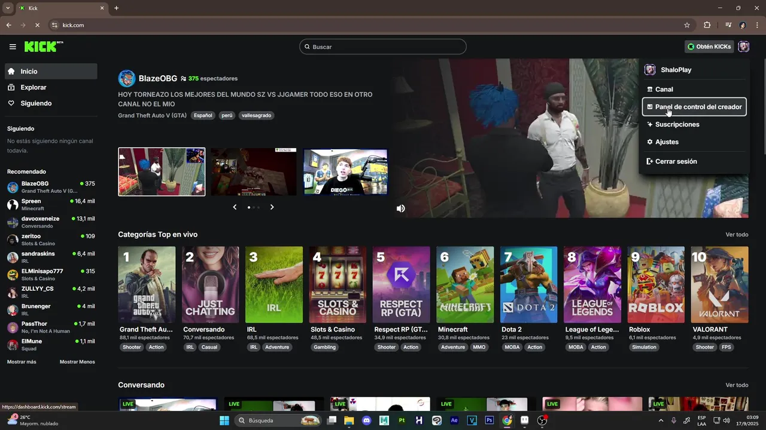The width and height of the screenshot is (766, 430).
Task: Open Spreen in the recommended list
Action: [51, 205]
